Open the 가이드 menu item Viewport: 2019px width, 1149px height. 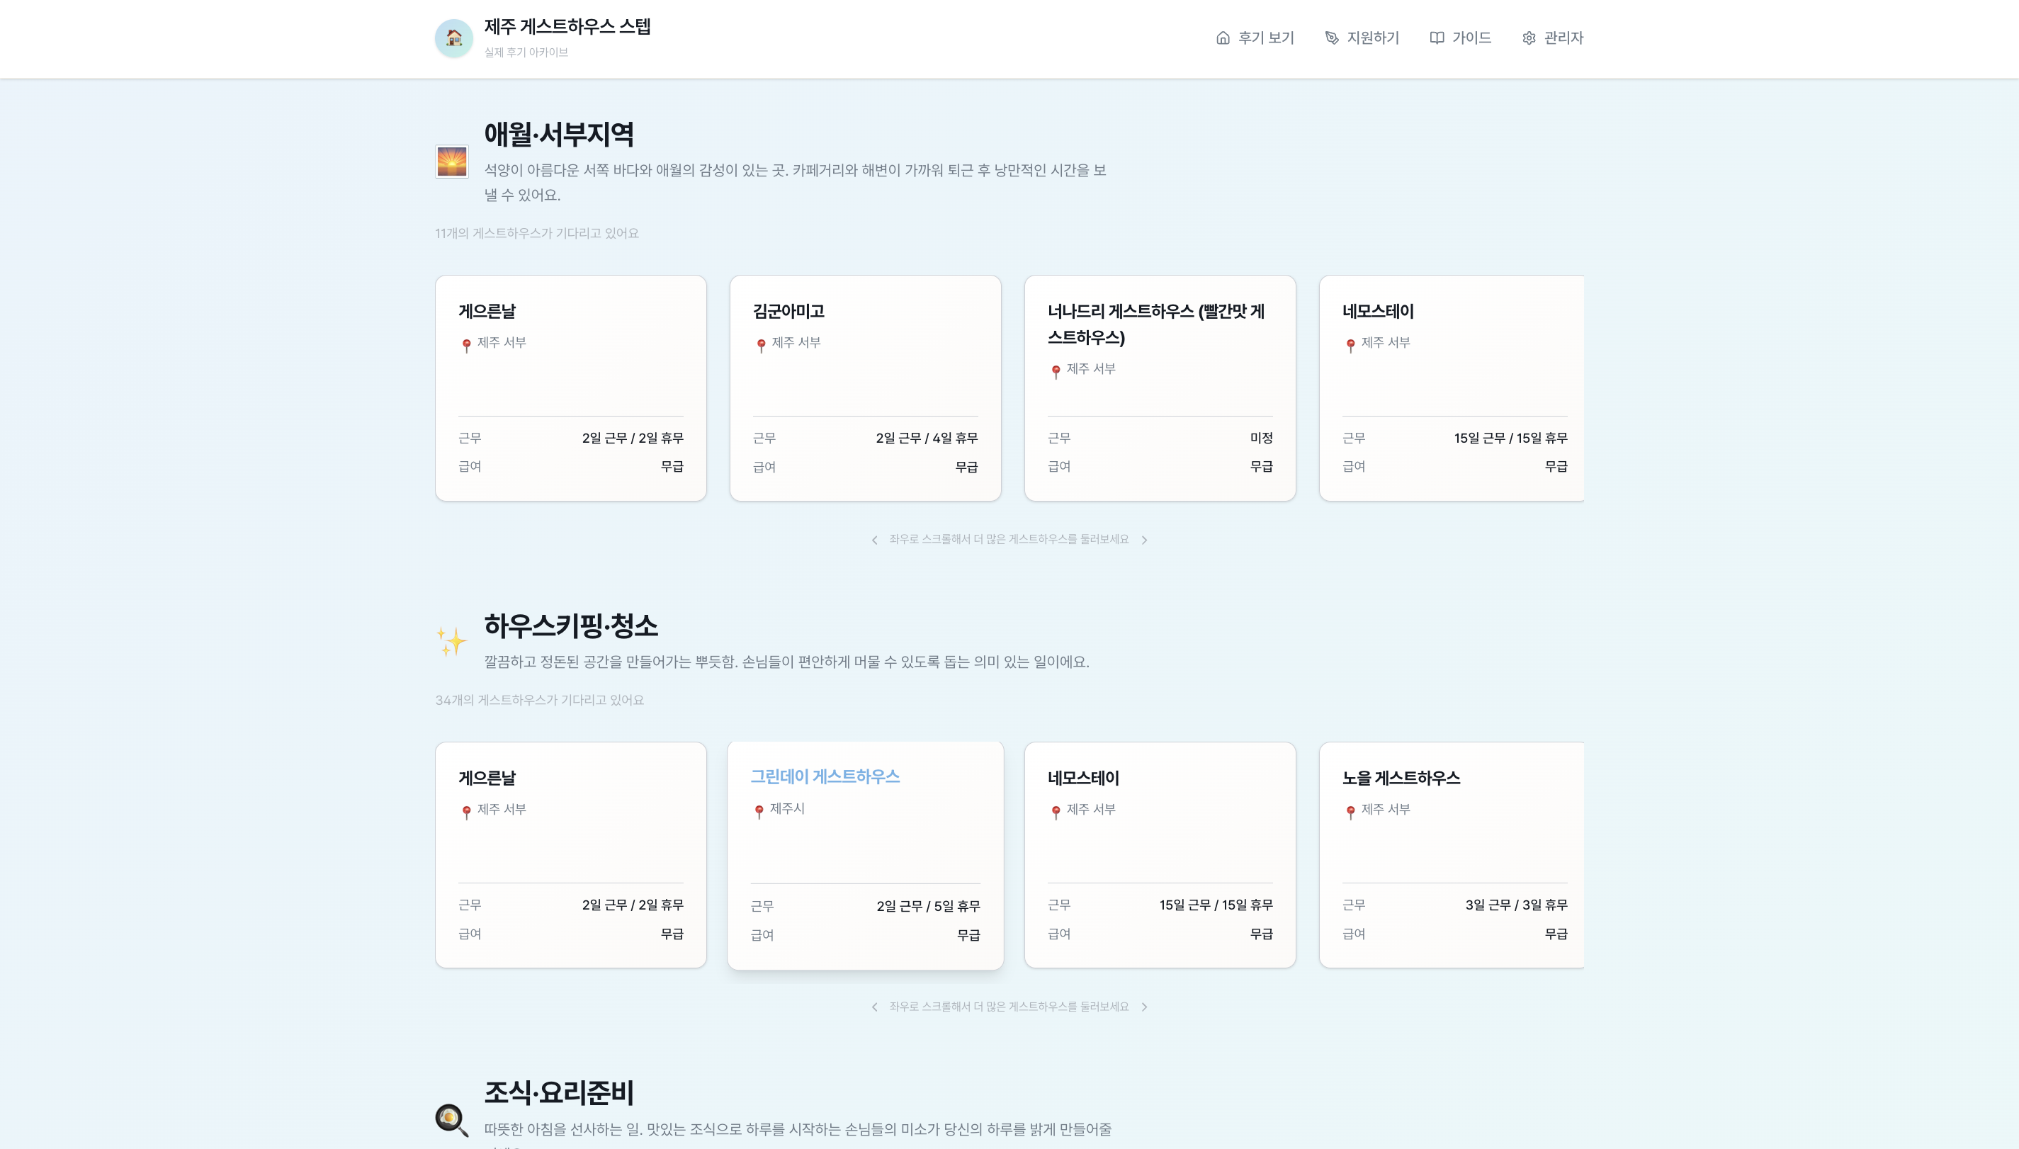[x=1460, y=38]
